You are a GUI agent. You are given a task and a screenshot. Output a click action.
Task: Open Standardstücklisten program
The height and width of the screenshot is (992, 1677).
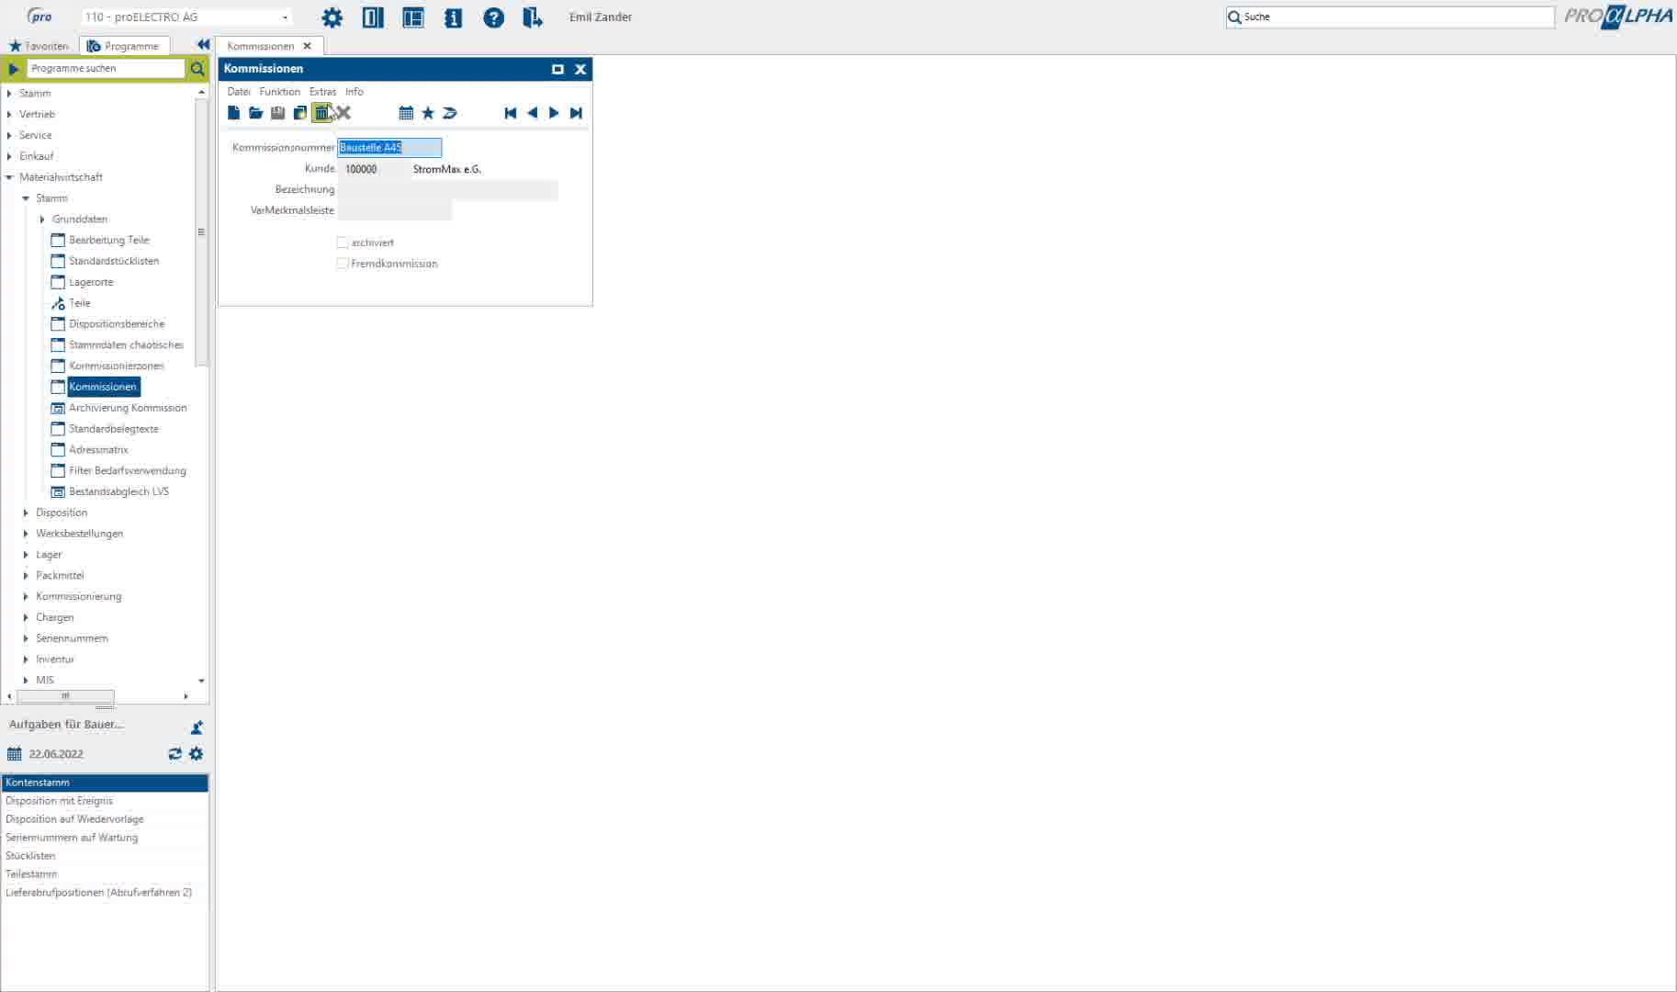114,261
